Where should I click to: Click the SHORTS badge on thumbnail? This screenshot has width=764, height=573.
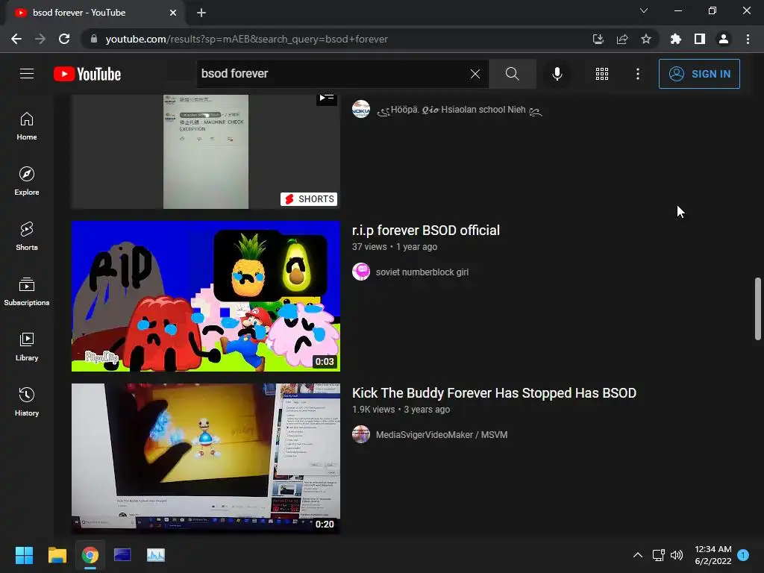(x=309, y=198)
